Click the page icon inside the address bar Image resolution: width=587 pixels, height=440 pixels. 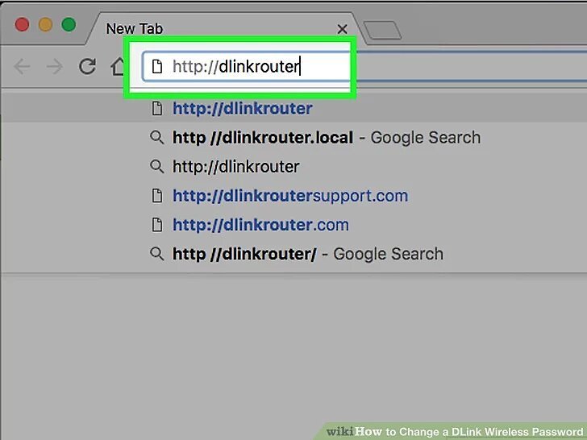157,67
